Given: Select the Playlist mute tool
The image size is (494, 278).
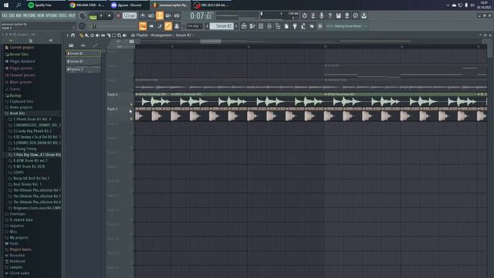Looking at the screenshot, I should (97, 36).
